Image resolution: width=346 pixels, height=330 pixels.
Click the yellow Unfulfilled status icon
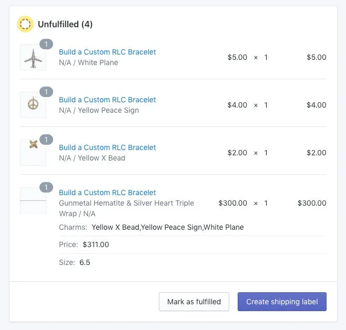click(25, 24)
